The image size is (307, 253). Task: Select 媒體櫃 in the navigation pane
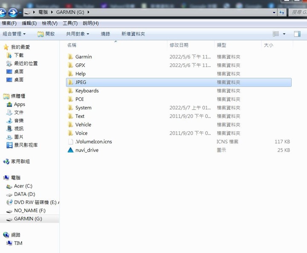[18, 96]
